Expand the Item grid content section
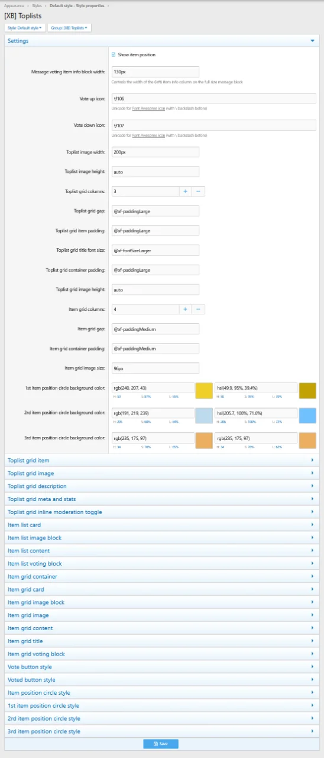Viewport: 324px width, 758px height. (162, 628)
